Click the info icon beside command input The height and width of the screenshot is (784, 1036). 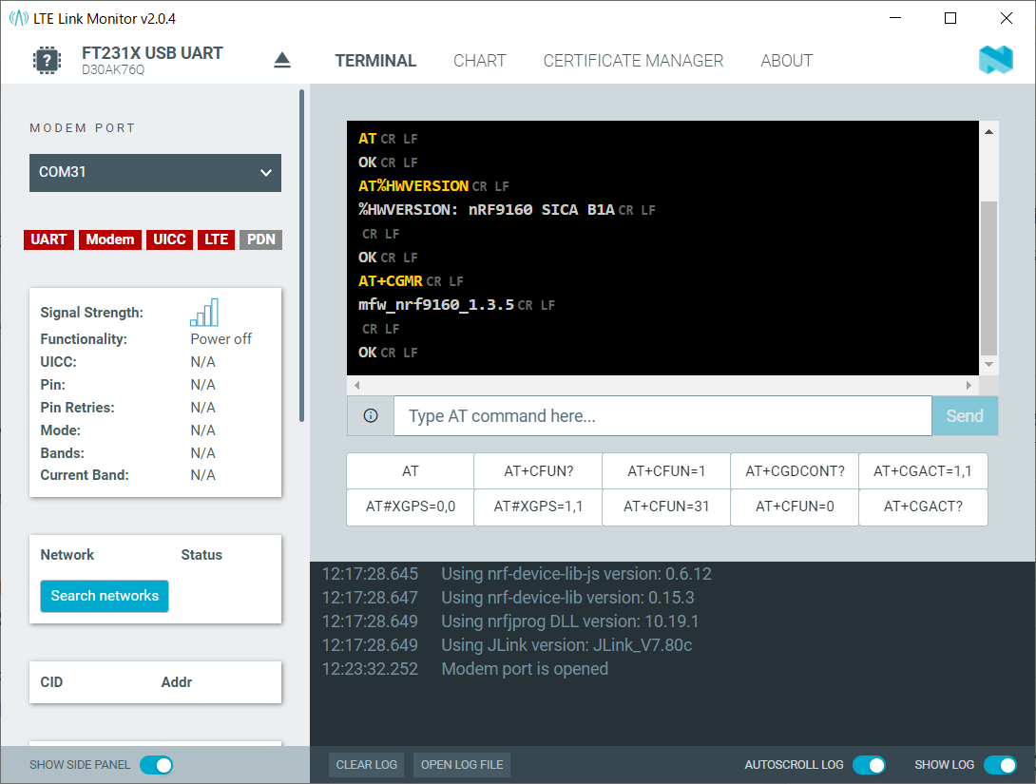coord(371,416)
